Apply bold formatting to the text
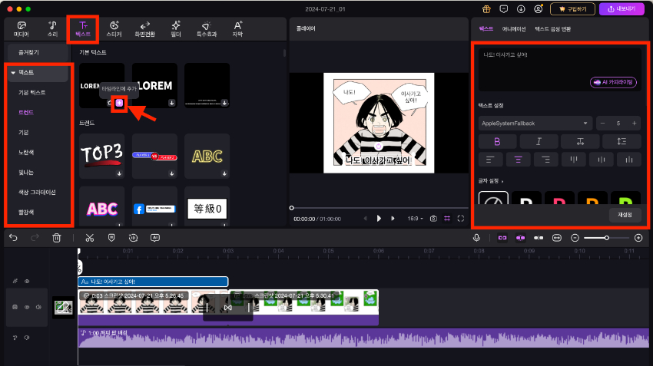 coord(497,141)
